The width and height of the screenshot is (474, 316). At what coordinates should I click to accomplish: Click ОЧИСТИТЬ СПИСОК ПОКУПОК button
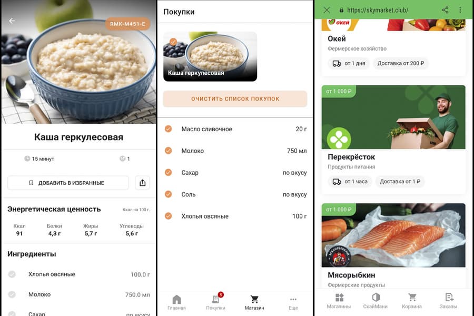235,98
